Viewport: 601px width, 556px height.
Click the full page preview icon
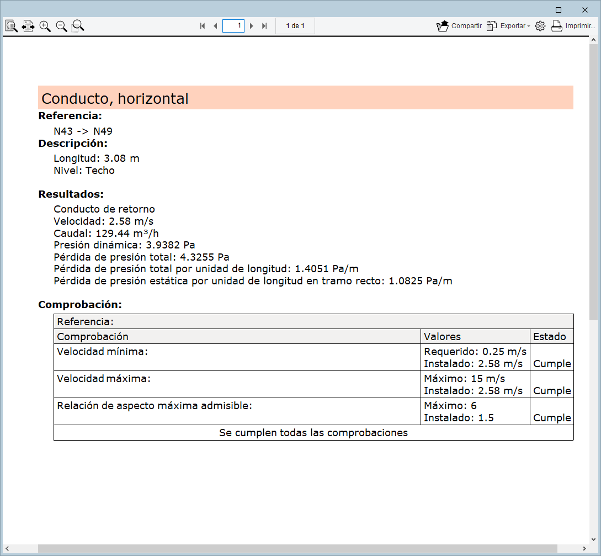click(12, 26)
